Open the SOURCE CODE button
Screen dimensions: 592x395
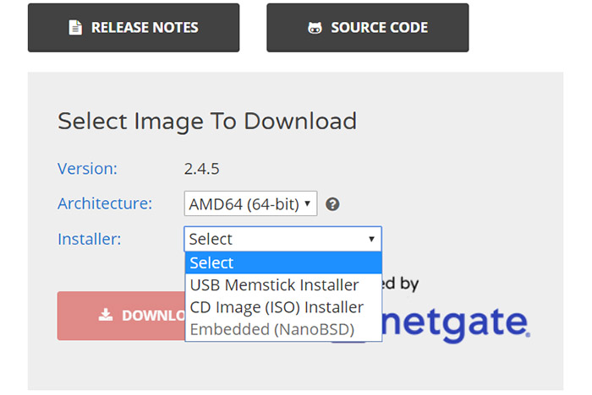point(368,28)
